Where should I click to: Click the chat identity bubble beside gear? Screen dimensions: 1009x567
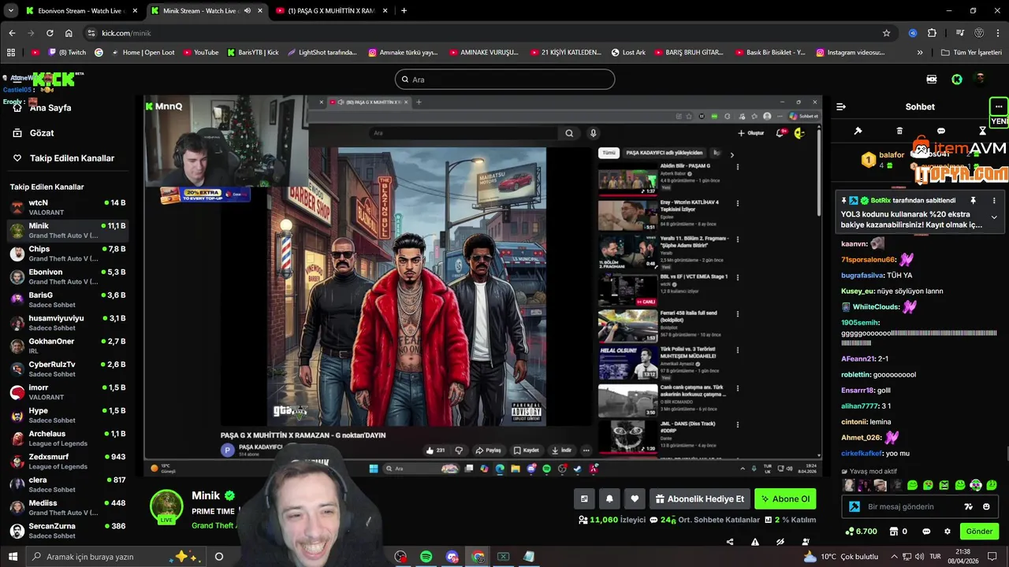point(926,532)
